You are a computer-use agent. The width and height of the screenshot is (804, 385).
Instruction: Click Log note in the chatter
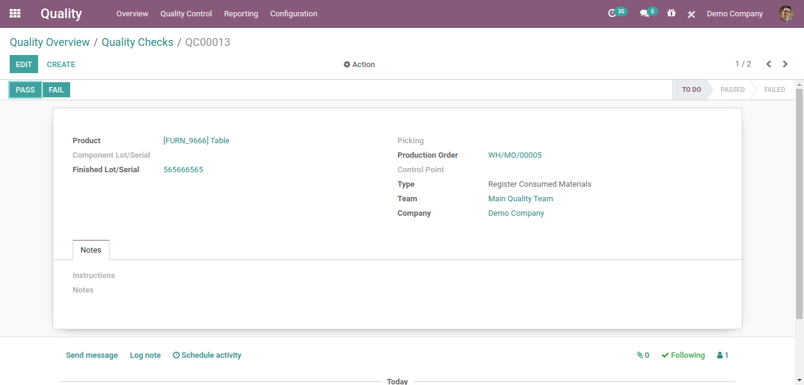pos(145,355)
